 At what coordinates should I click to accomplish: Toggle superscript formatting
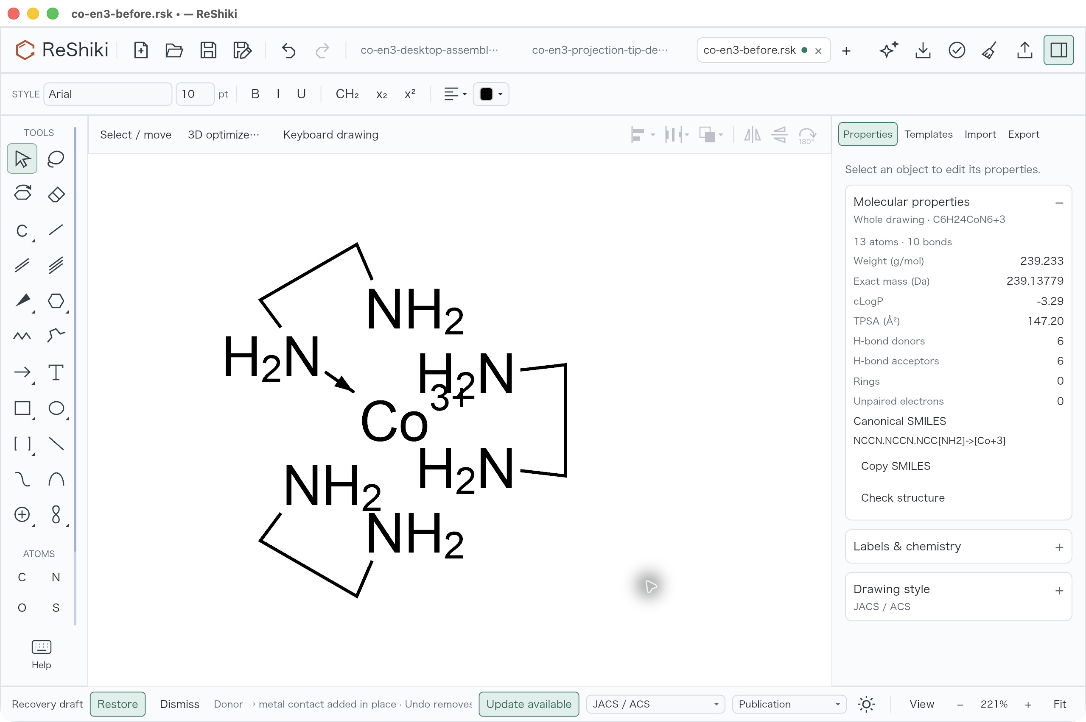[410, 94]
